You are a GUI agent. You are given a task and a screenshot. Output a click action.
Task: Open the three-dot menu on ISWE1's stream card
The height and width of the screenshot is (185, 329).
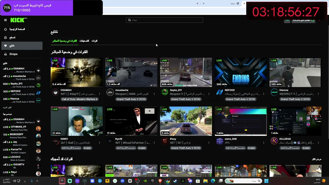[x=99, y=143]
